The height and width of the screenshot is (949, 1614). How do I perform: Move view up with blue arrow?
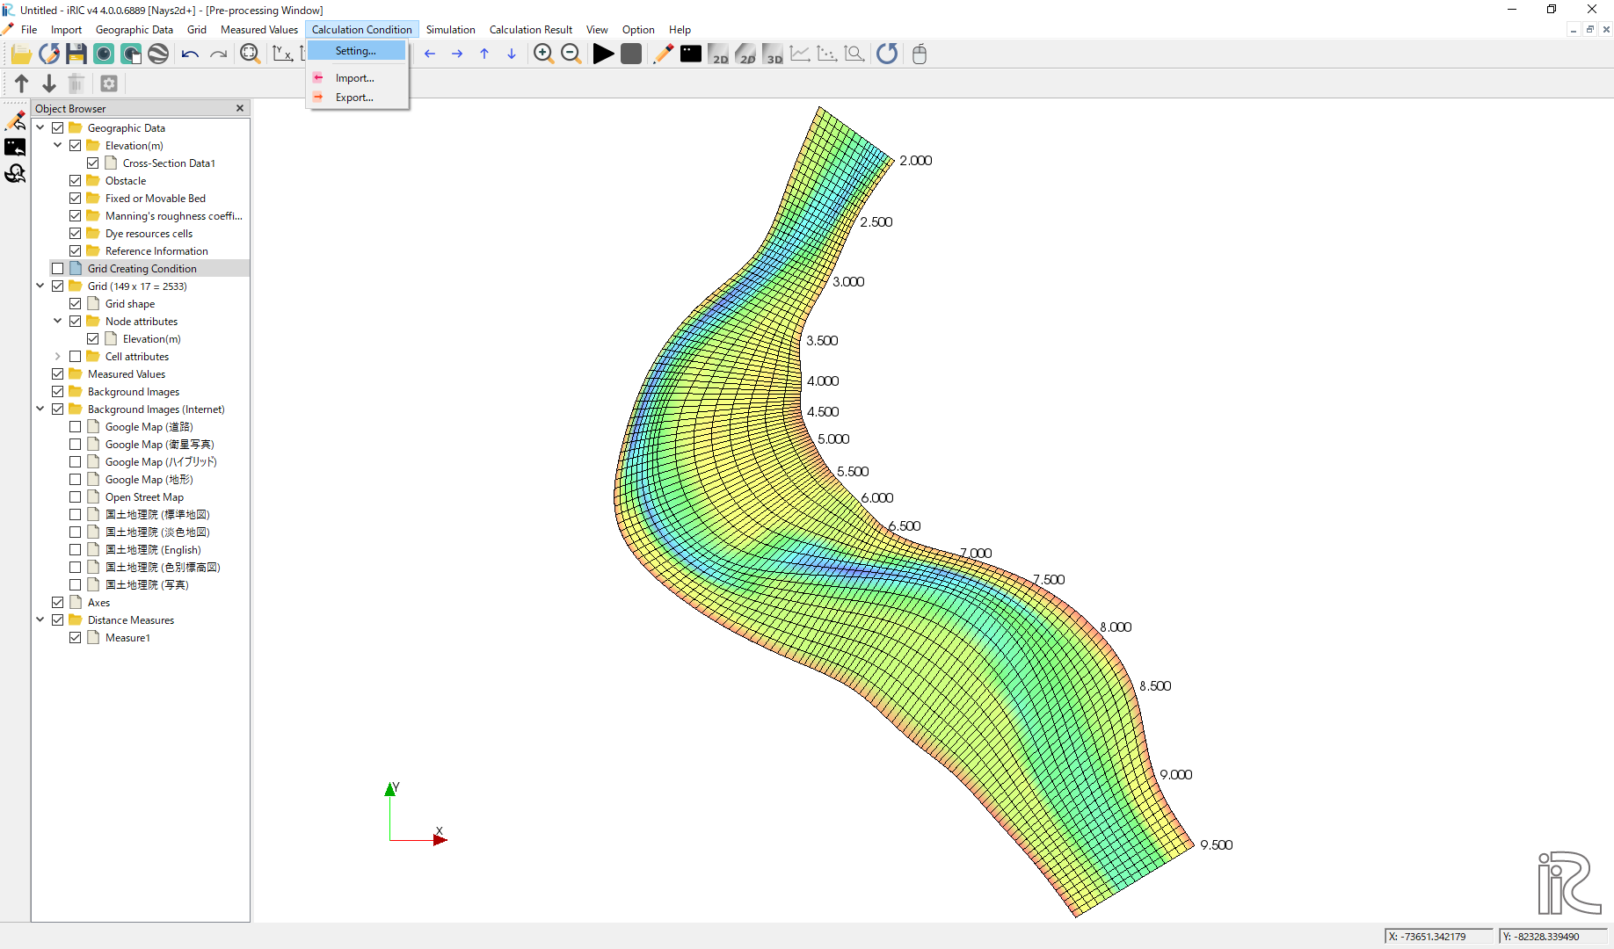[484, 54]
